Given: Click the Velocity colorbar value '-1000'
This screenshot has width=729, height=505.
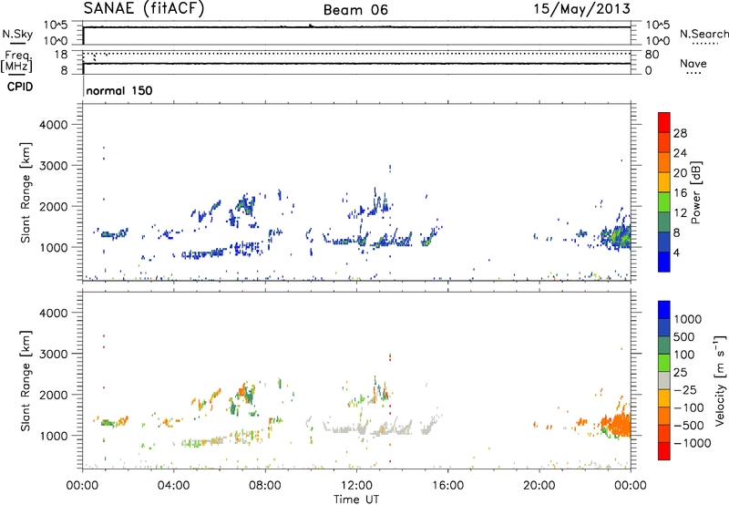Looking at the screenshot, I should coord(692,443).
